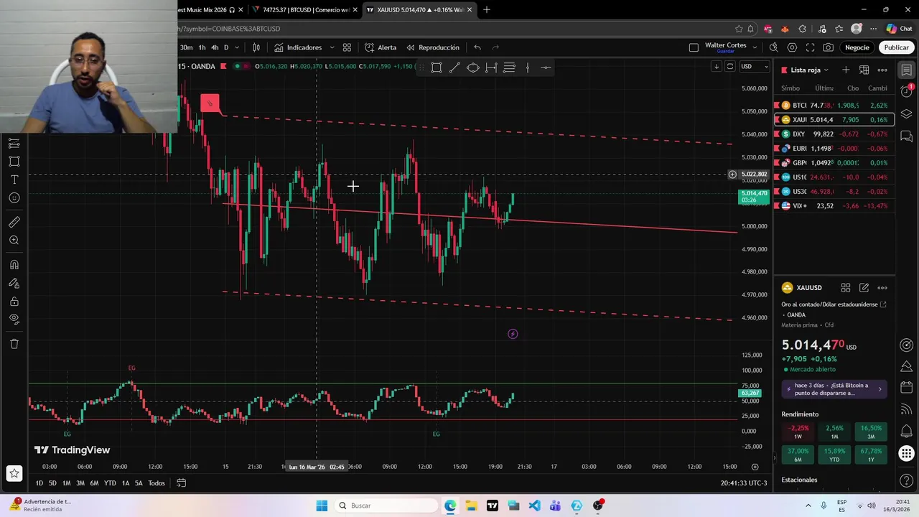This screenshot has height=517, width=919.
Task: Create an alert with Alerta button
Action: tap(381, 47)
